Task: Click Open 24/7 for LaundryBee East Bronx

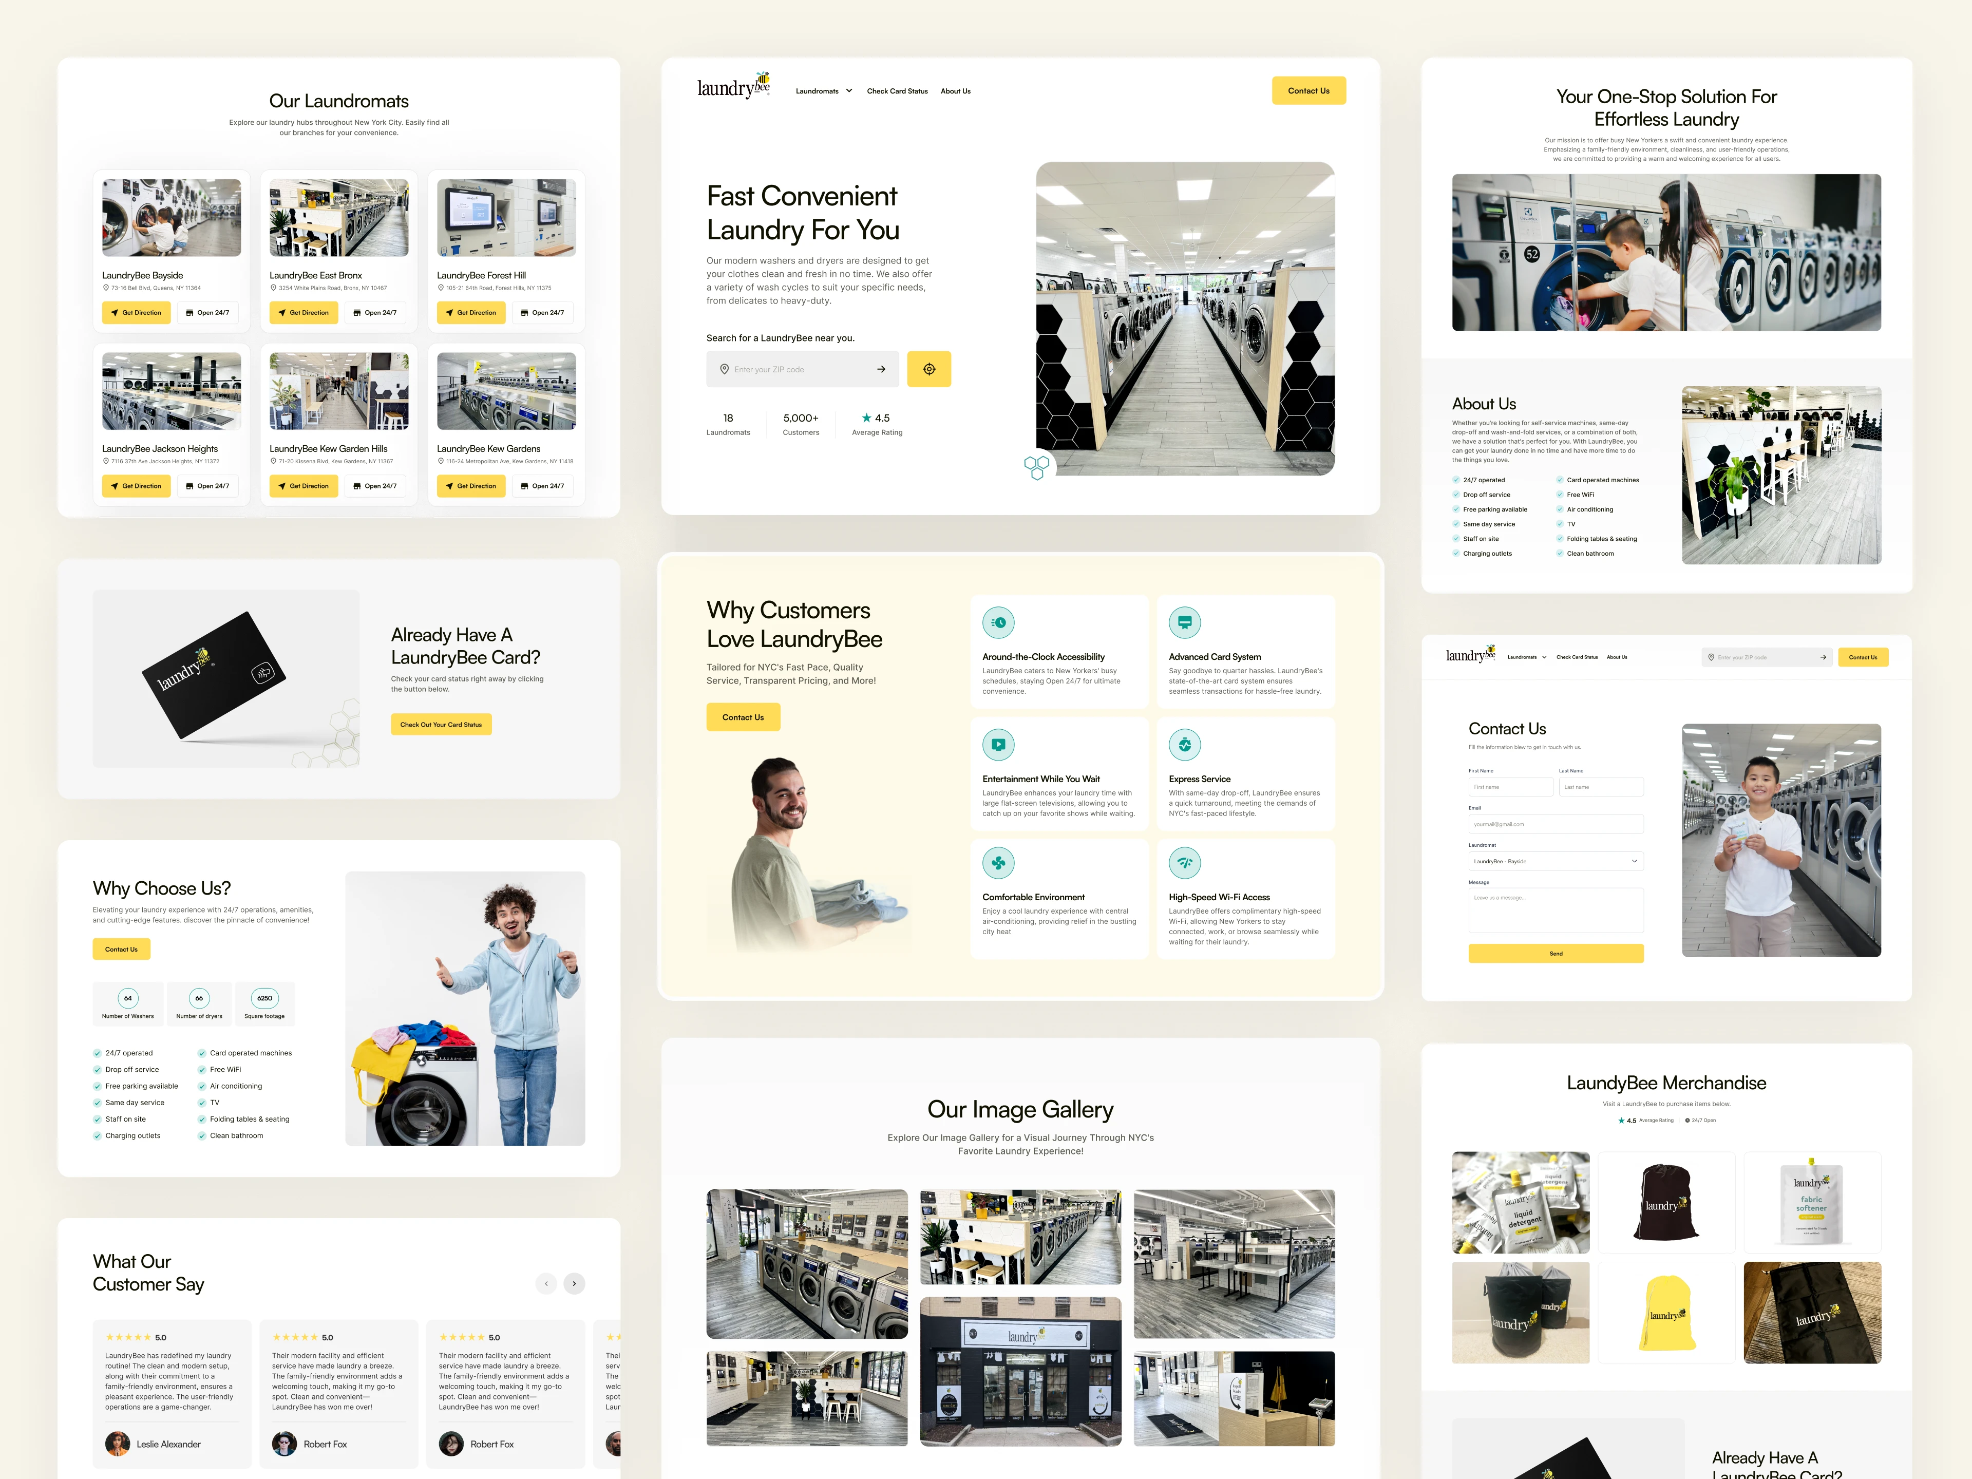Action: coord(374,313)
